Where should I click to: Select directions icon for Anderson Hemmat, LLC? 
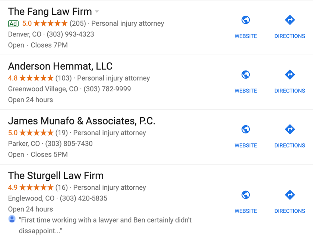pyautogui.click(x=290, y=75)
